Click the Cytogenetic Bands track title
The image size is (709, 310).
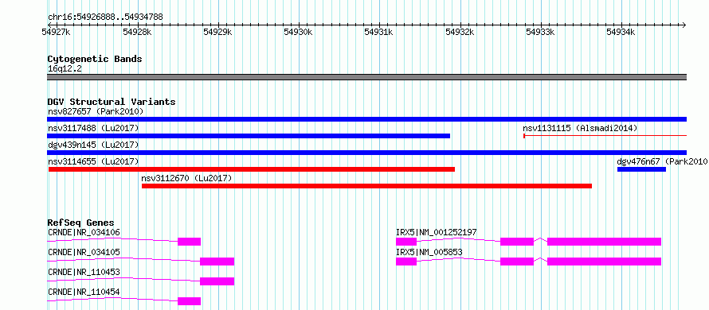pos(95,59)
